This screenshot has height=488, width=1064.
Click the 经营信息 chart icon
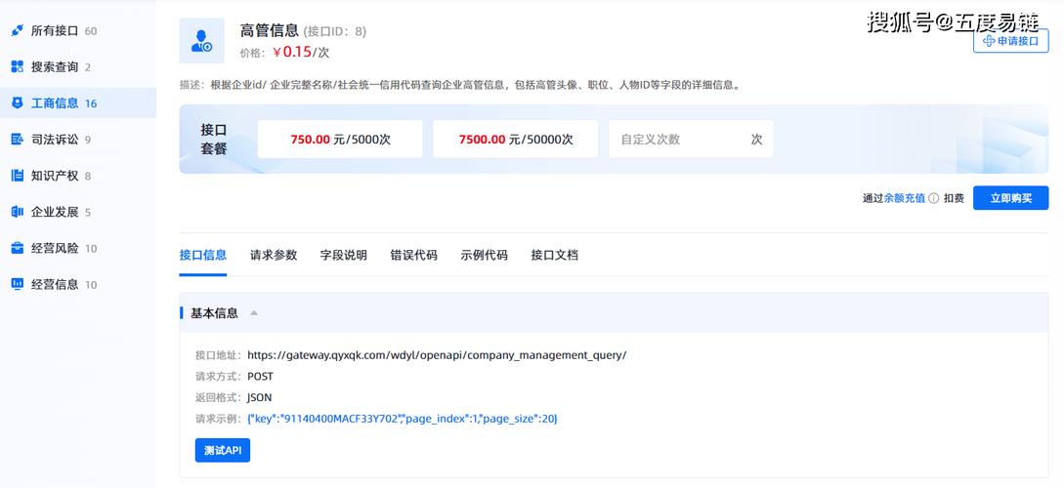tap(18, 285)
